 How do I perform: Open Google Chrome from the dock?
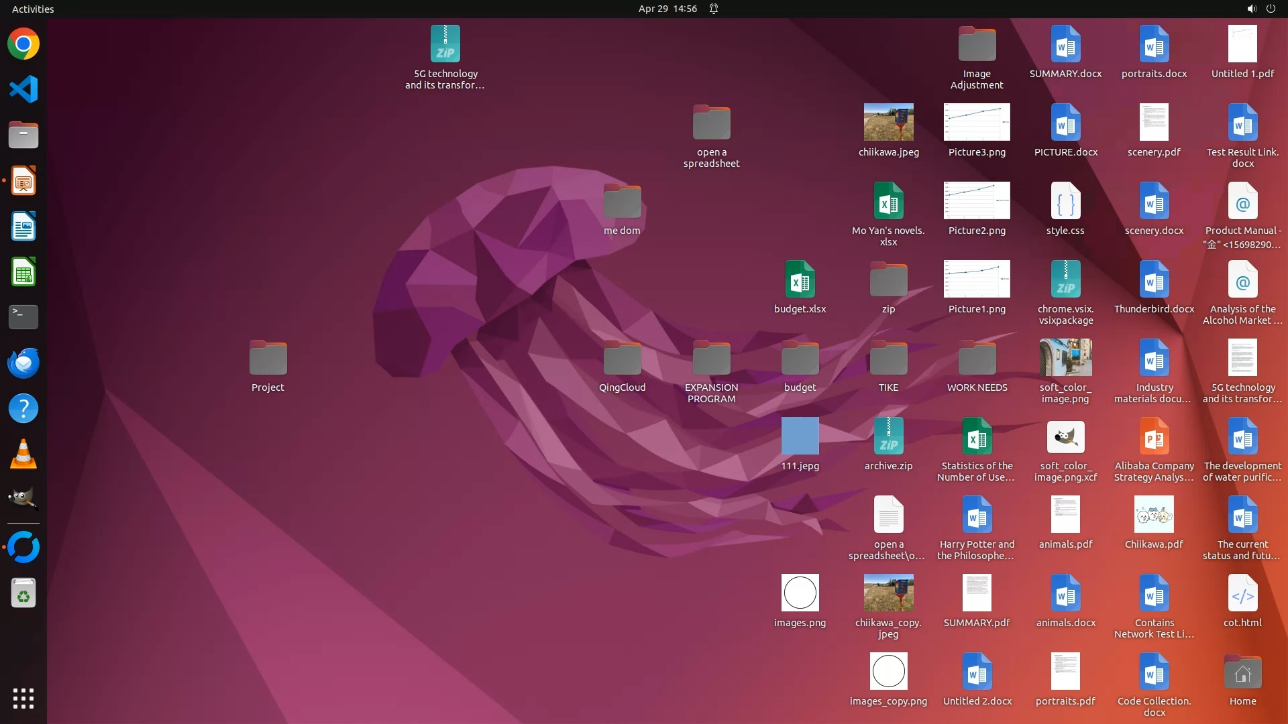tap(23, 44)
